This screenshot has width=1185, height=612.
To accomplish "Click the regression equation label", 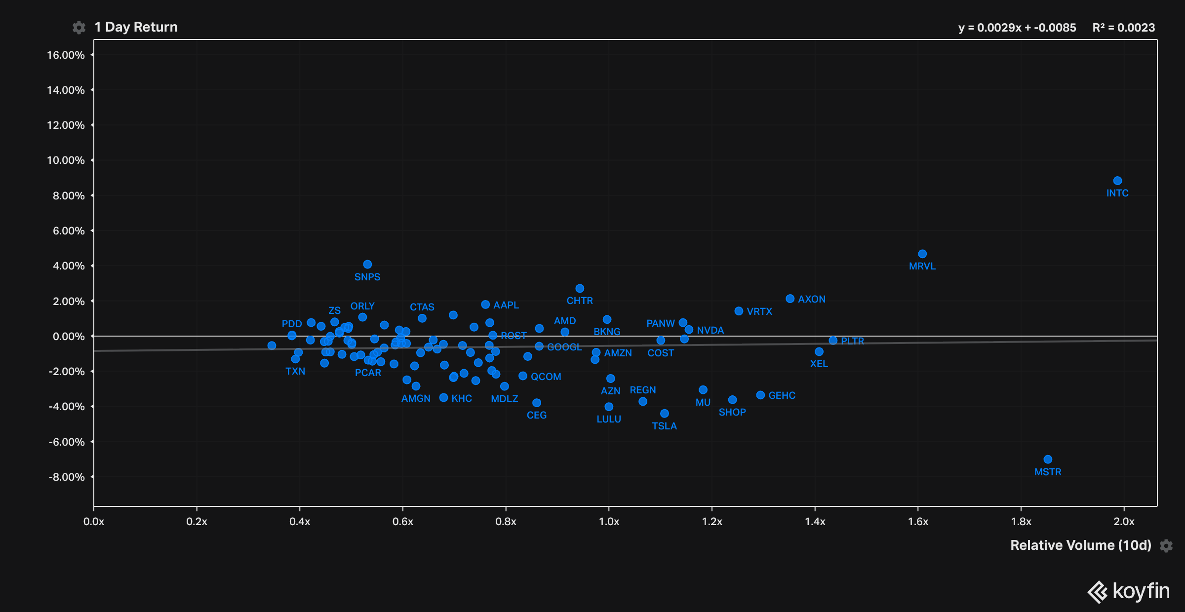I will 1017,28.
